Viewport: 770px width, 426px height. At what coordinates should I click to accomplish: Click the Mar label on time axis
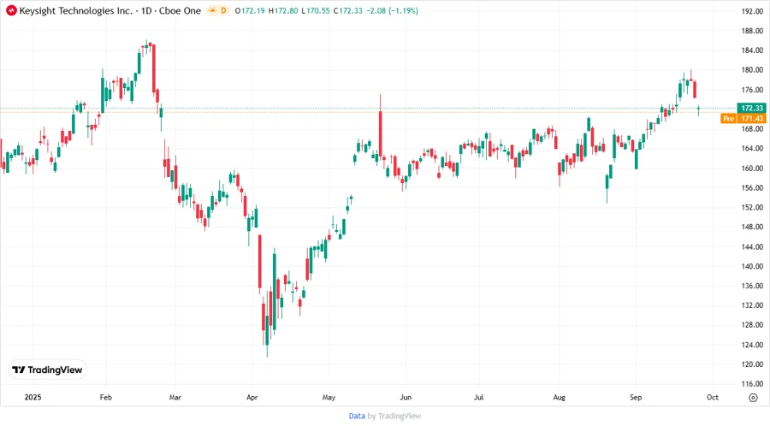coord(175,398)
